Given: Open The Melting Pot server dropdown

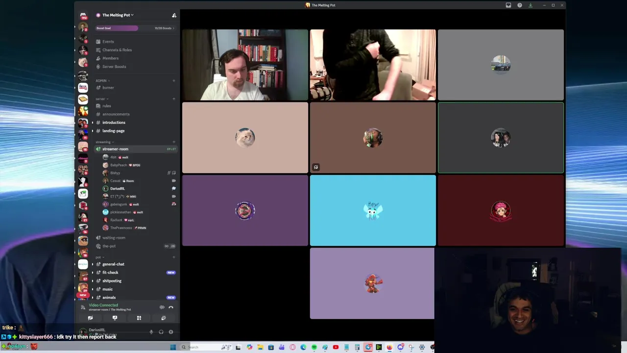Looking at the screenshot, I should 118,15.
